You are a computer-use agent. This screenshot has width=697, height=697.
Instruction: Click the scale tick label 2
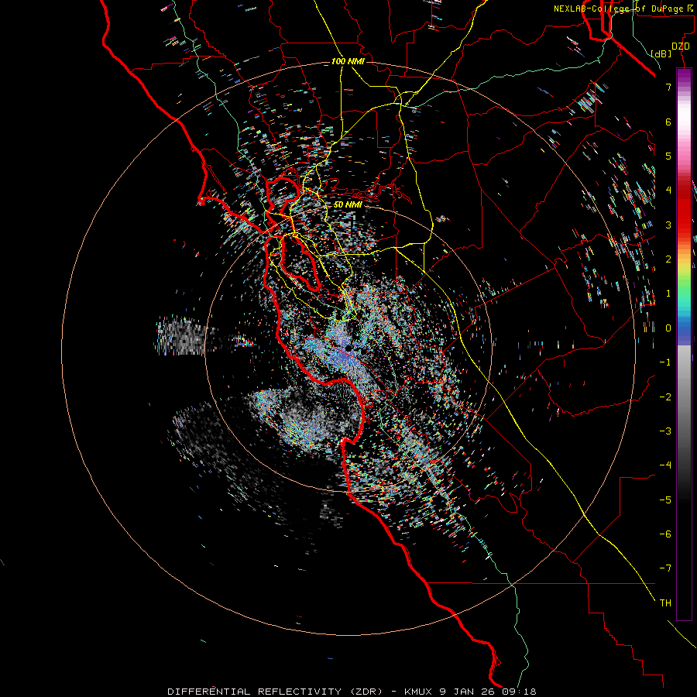tap(668, 259)
